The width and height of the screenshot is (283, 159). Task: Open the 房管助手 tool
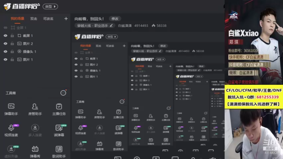(x=35, y=109)
